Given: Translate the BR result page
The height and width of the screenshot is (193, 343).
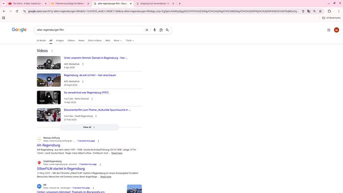Looking at the screenshot, I should pyautogui.click(x=81, y=188).
